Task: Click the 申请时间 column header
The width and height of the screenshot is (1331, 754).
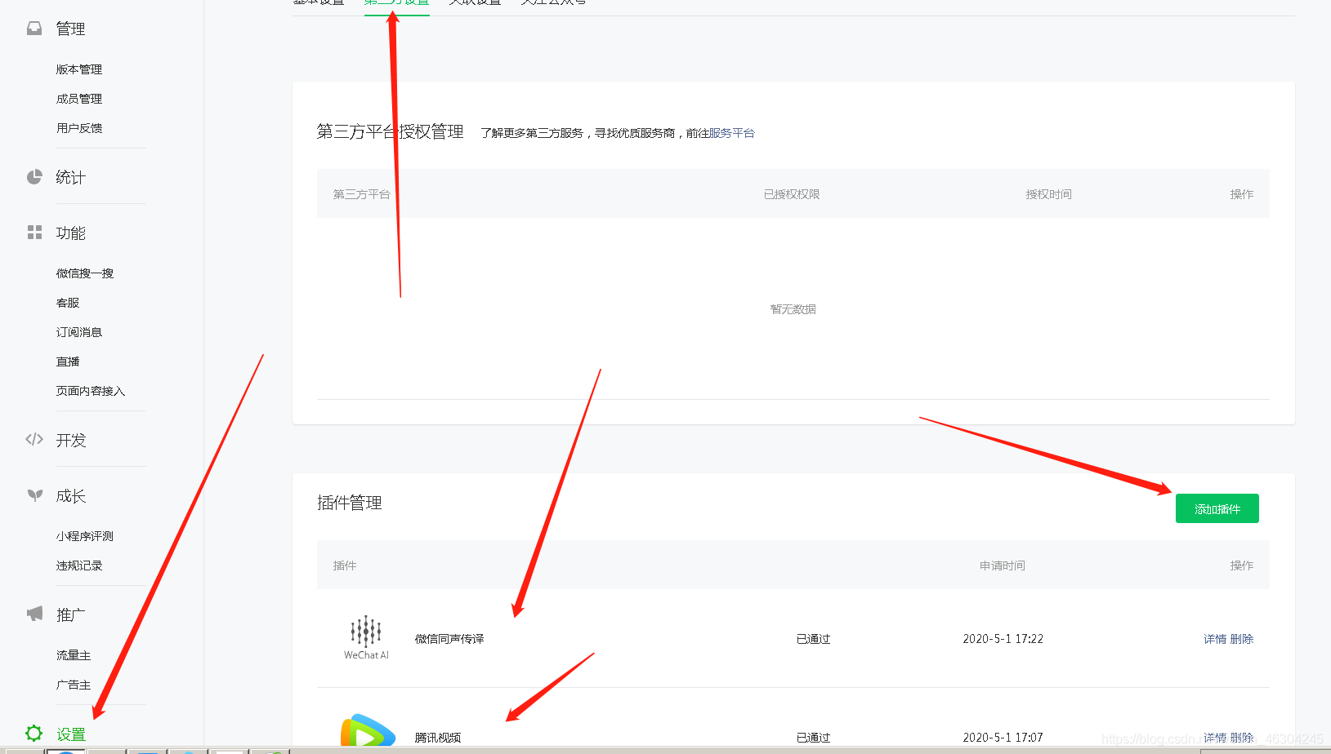Action: 1003,565
